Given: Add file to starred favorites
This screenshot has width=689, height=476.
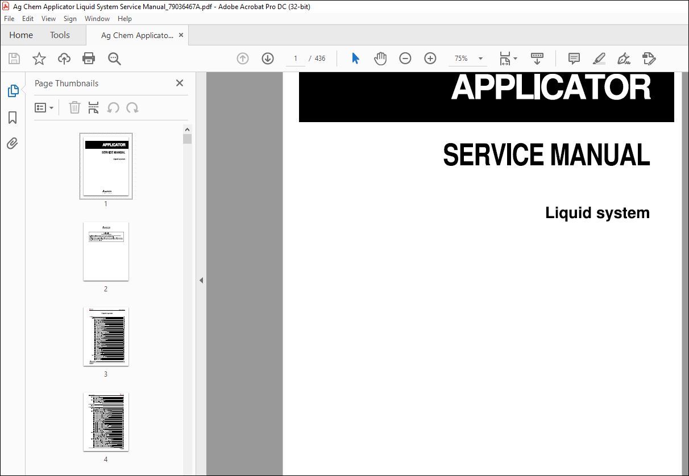Looking at the screenshot, I should pyautogui.click(x=39, y=59).
